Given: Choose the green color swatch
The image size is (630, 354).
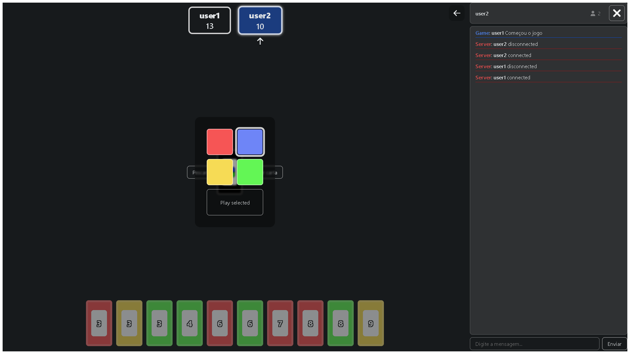Looking at the screenshot, I should [x=250, y=172].
